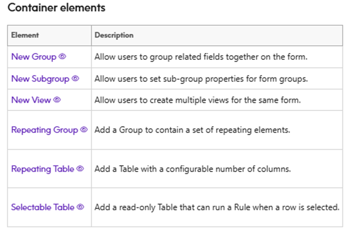Click the Description column header
This screenshot has height=235, width=353.
click(114, 35)
